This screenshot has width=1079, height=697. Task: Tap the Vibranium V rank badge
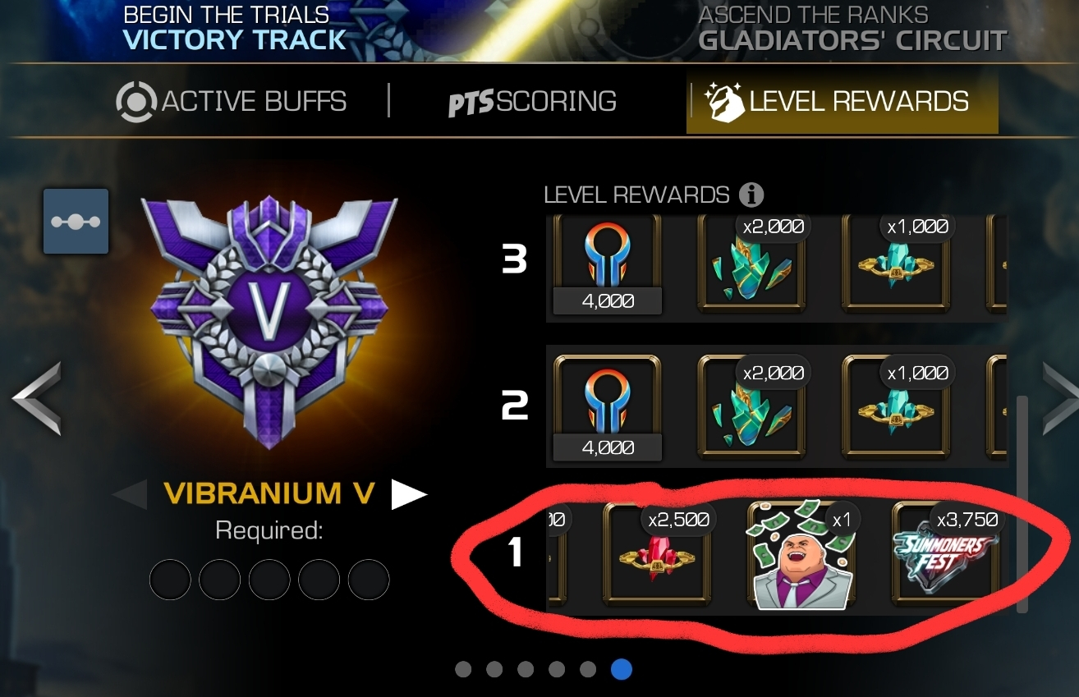click(x=268, y=322)
